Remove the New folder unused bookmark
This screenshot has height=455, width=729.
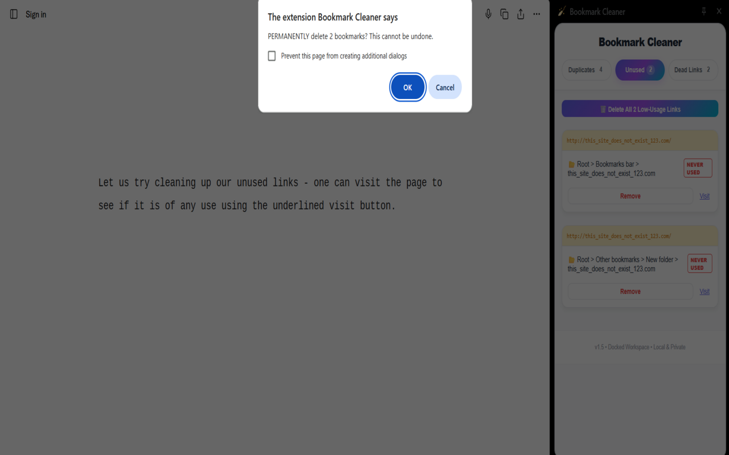tap(630, 292)
